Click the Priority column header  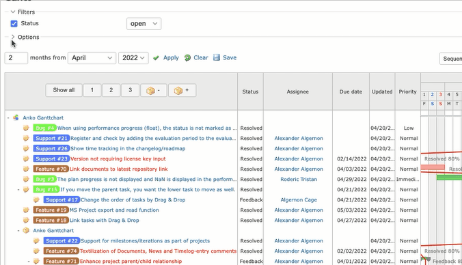(408, 92)
